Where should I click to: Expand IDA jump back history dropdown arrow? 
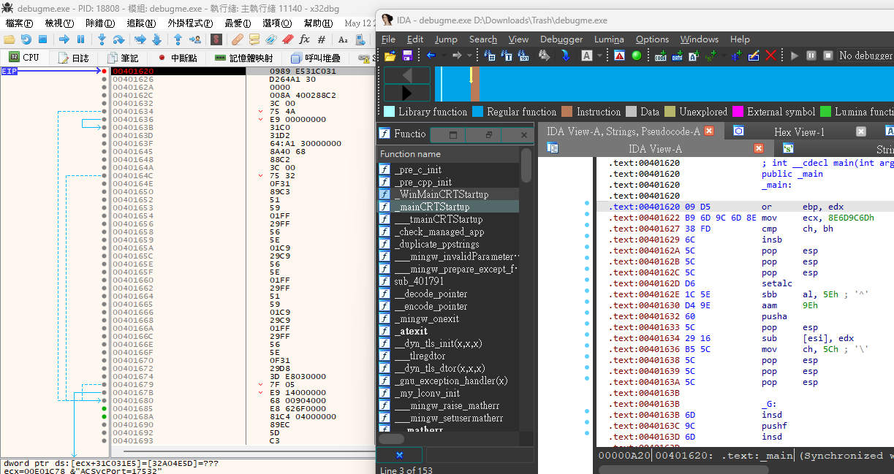444,56
